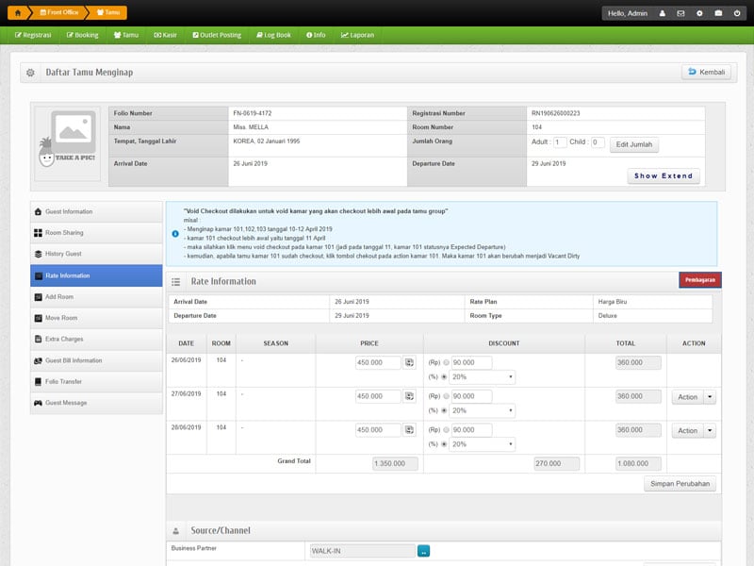Click the gear icon in the top bar
The height and width of the screenshot is (566, 754).
tap(699, 13)
